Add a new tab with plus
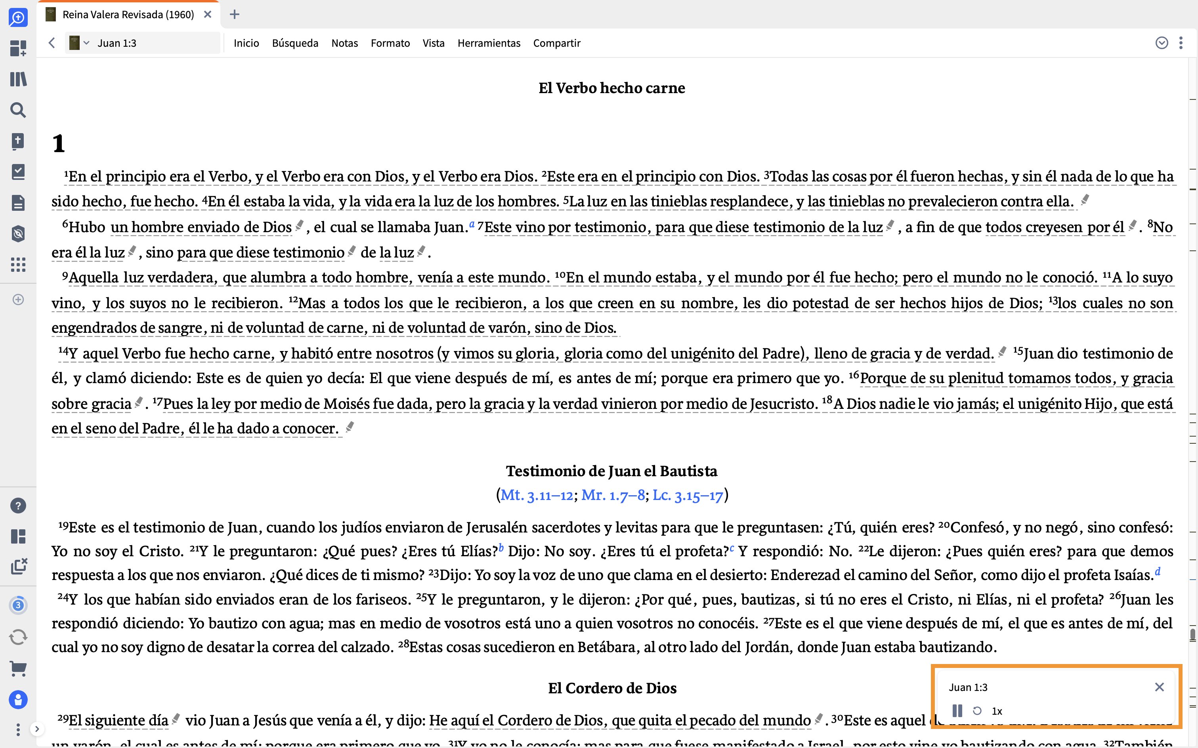 (x=235, y=14)
